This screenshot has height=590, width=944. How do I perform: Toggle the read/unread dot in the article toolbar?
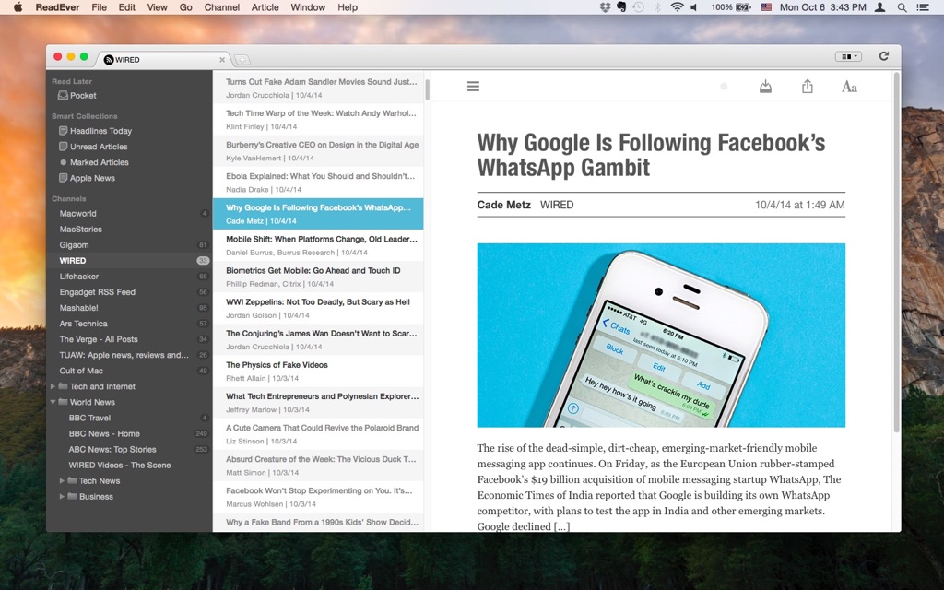pos(724,87)
